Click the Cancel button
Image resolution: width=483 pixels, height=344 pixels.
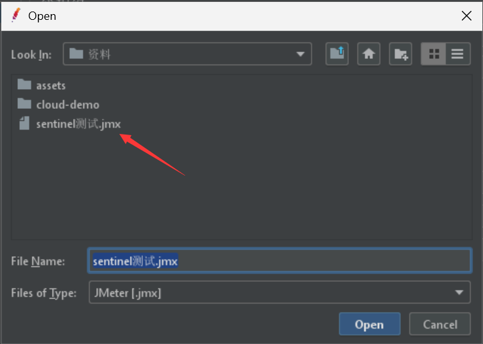coord(440,324)
